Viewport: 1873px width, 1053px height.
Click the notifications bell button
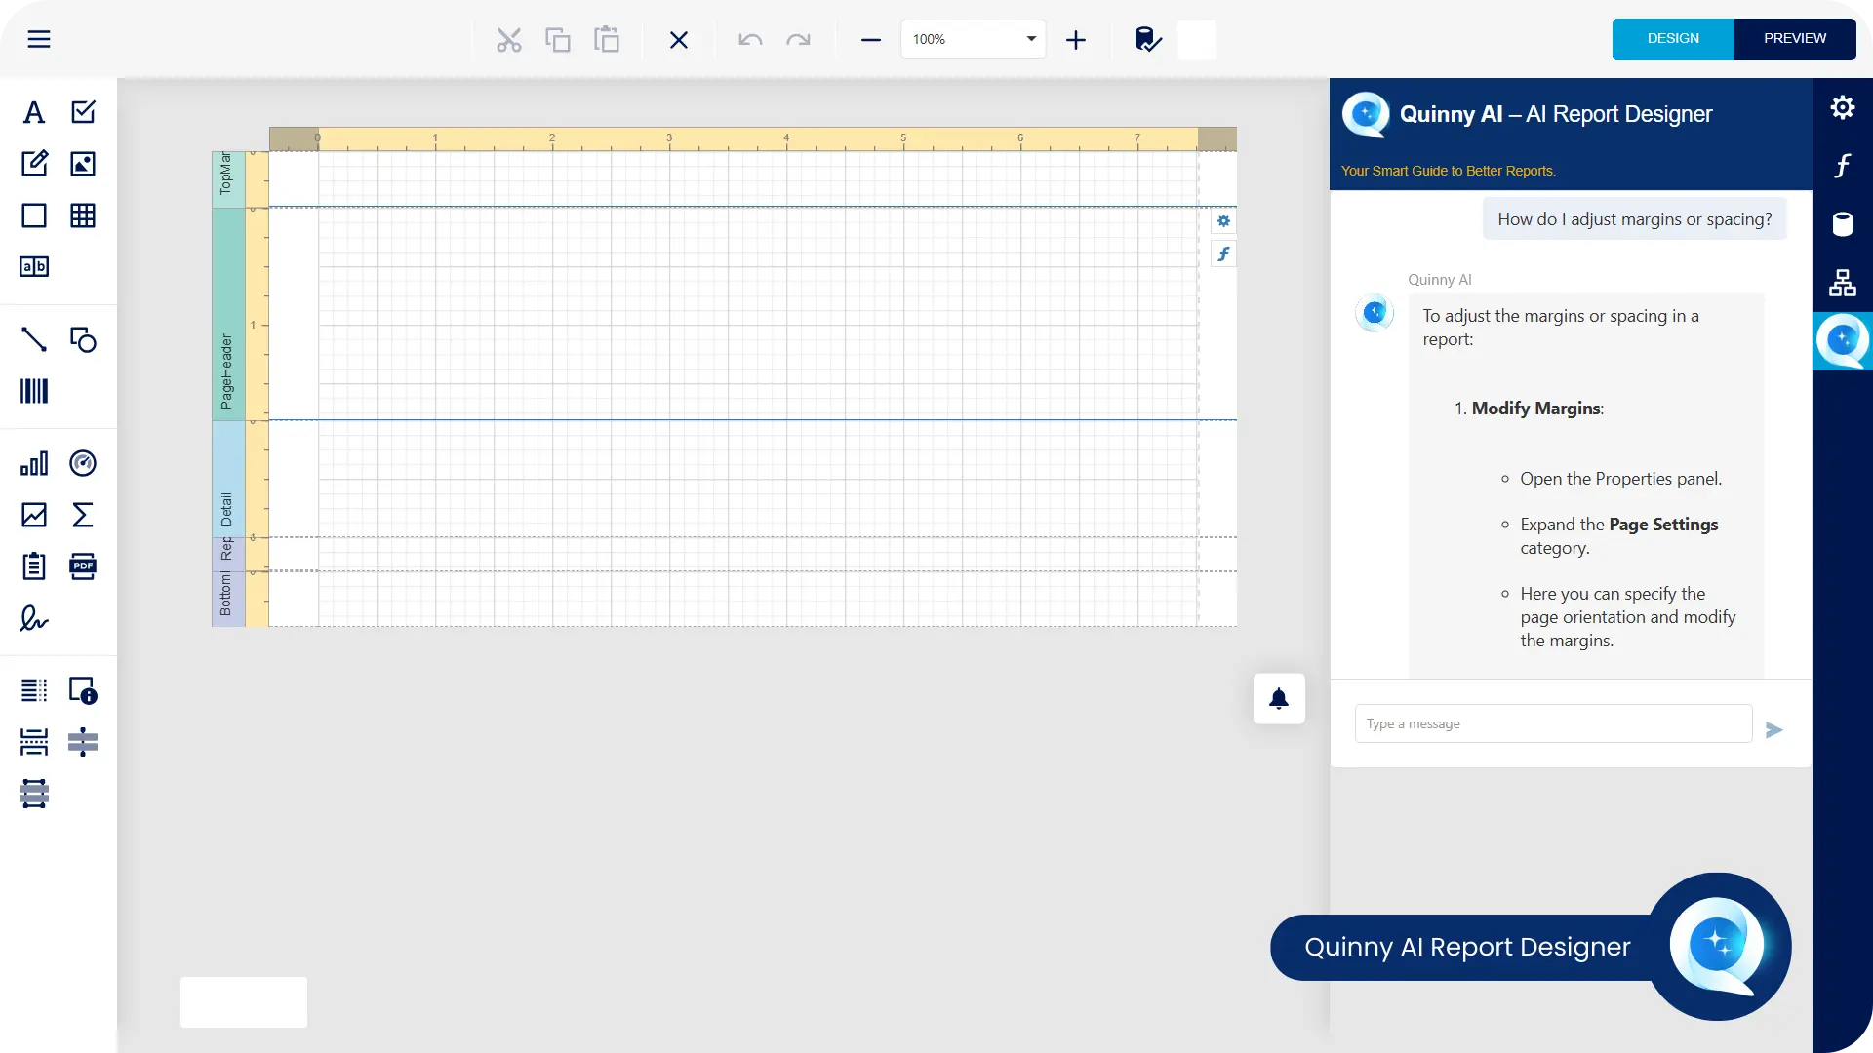1279,699
